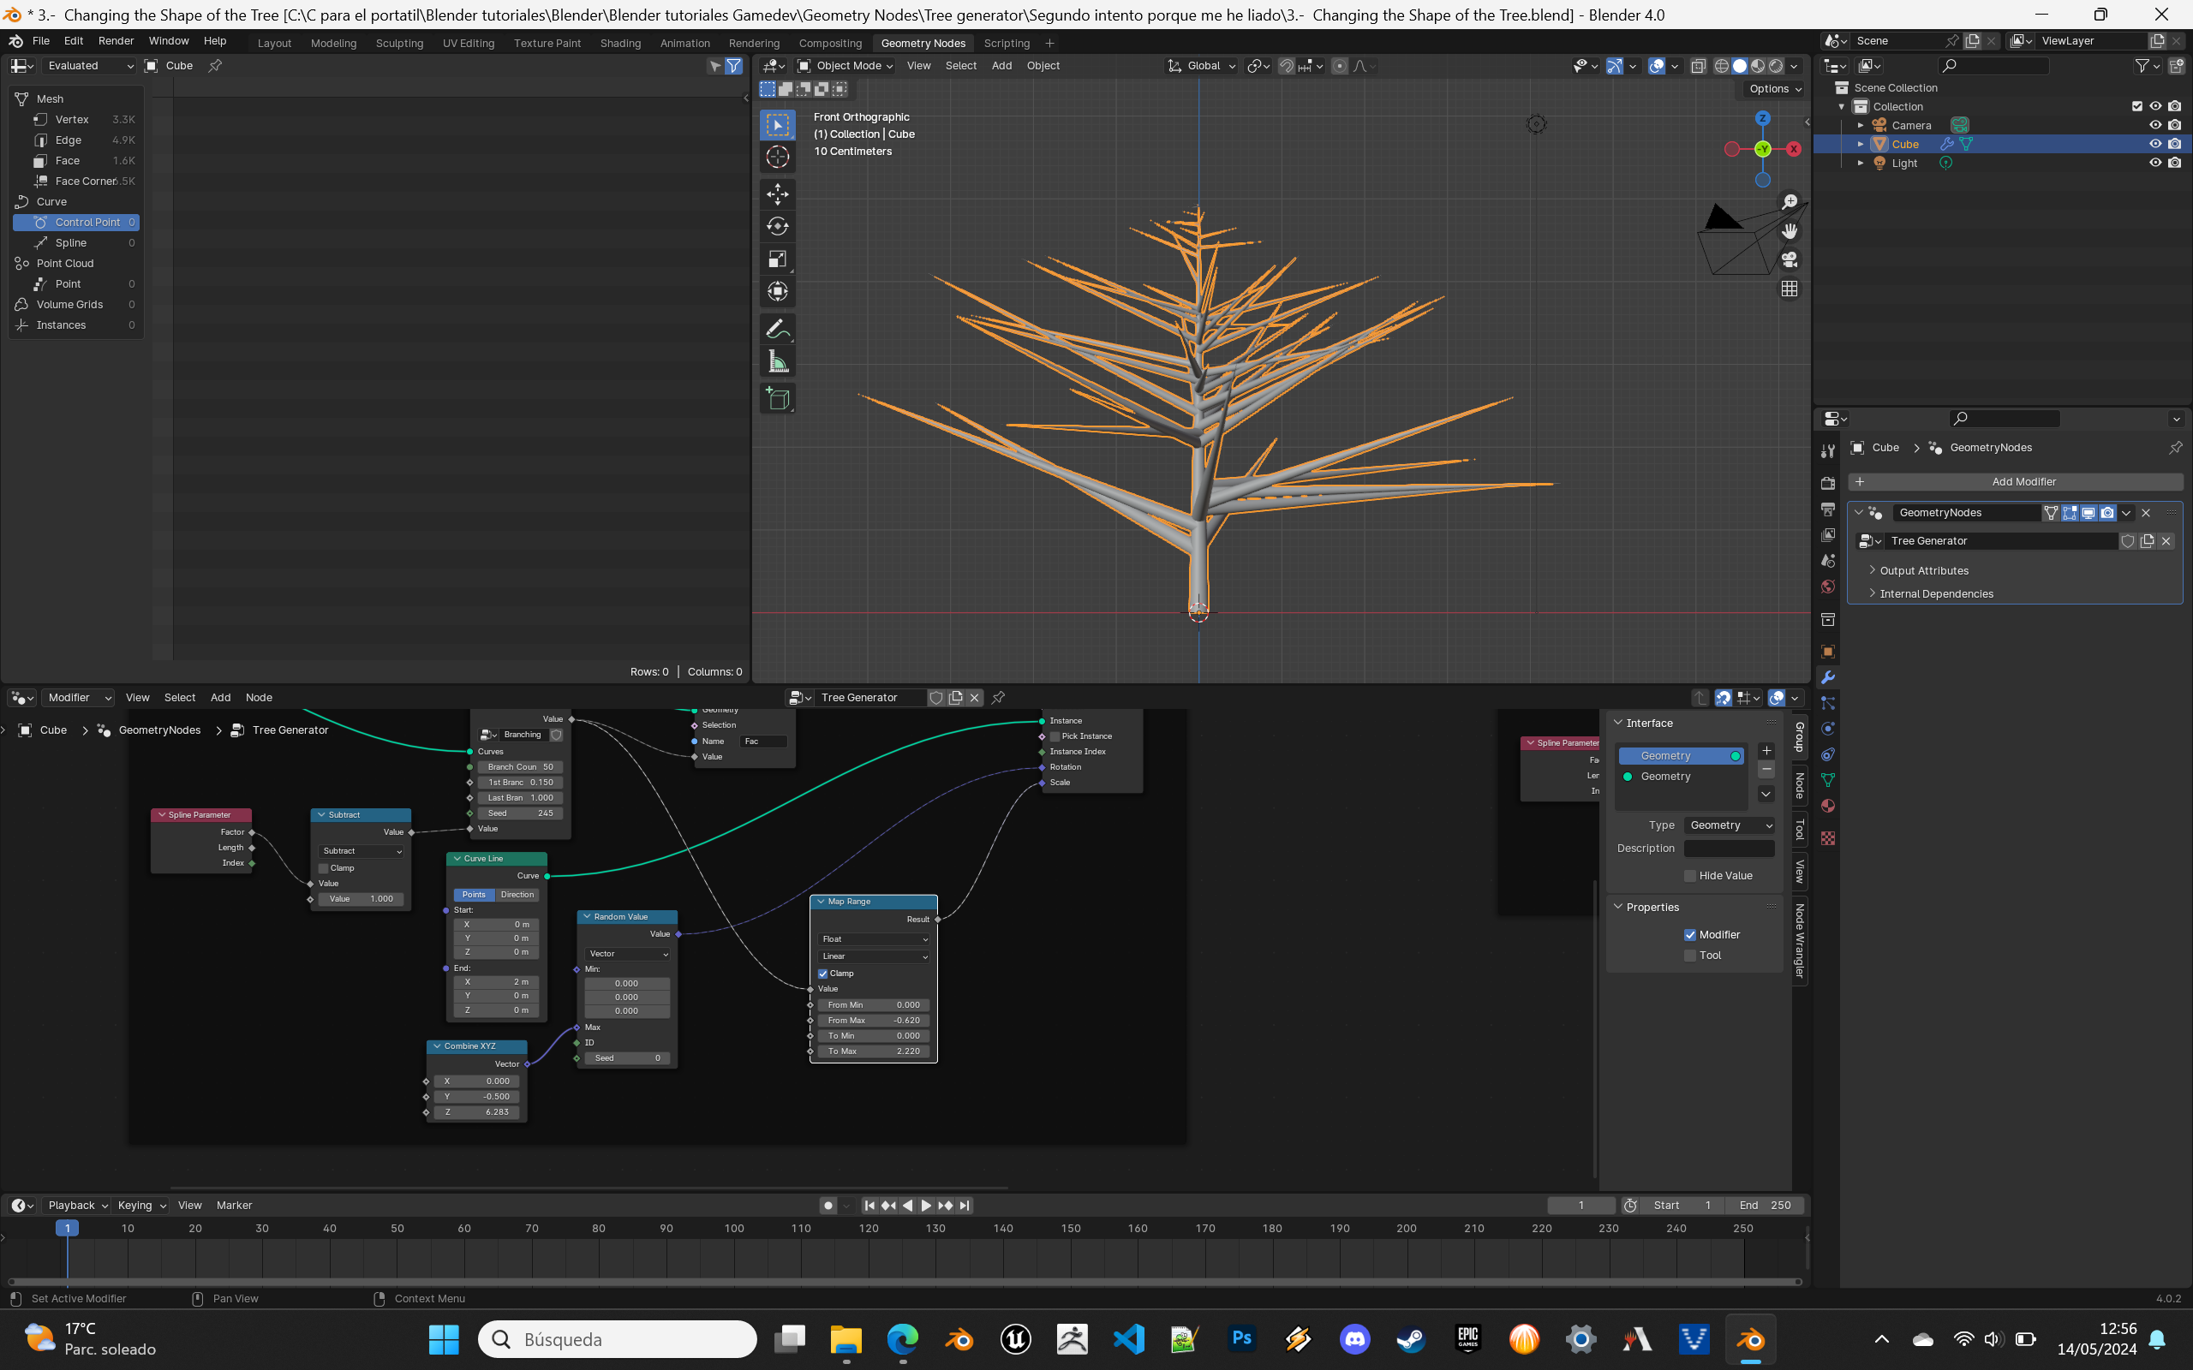Viewport: 2193px width, 1370px height.
Task: Select the Scale tool in viewport toolbar
Action: tap(778, 259)
